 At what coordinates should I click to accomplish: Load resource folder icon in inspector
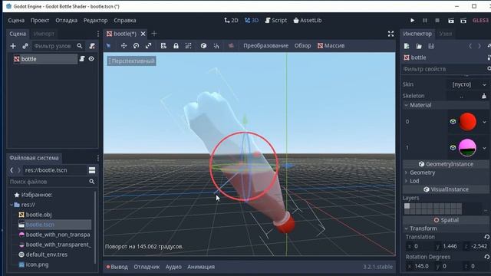pyautogui.click(x=419, y=46)
